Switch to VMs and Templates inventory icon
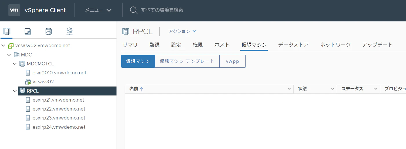The image size is (406, 149). (x=28, y=31)
